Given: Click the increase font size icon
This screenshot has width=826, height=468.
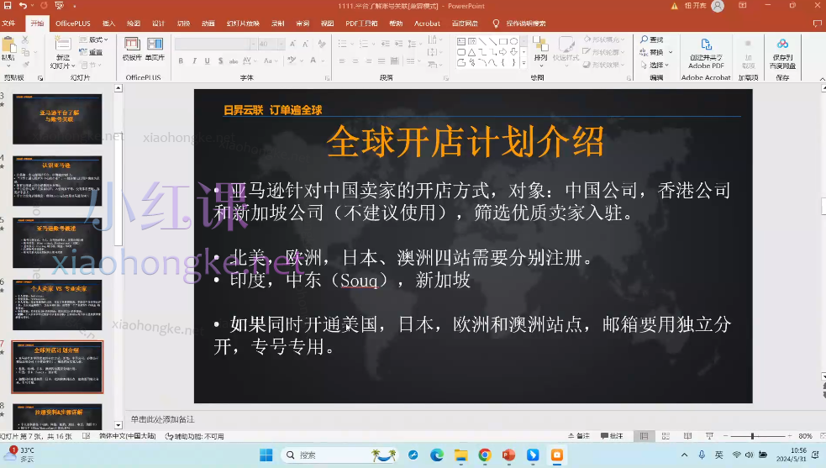Looking at the screenshot, I should (x=292, y=44).
